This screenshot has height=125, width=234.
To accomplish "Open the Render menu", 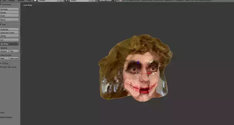I will click(x=11, y=1).
